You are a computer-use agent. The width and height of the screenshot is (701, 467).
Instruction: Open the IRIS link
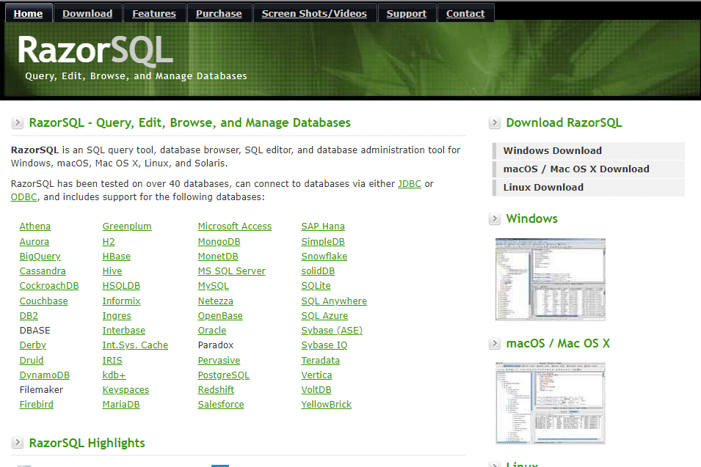(x=112, y=360)
